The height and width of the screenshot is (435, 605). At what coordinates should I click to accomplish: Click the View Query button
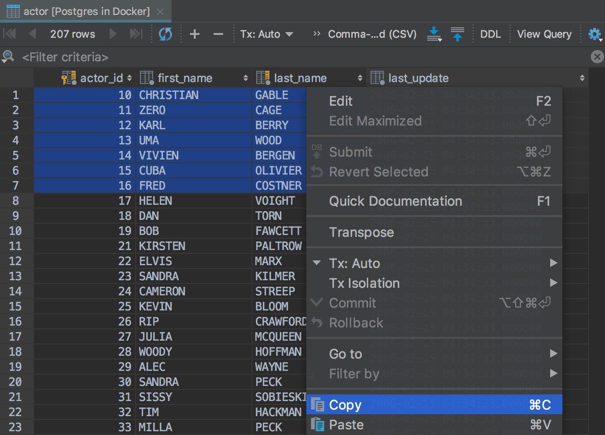pos(544,34)
